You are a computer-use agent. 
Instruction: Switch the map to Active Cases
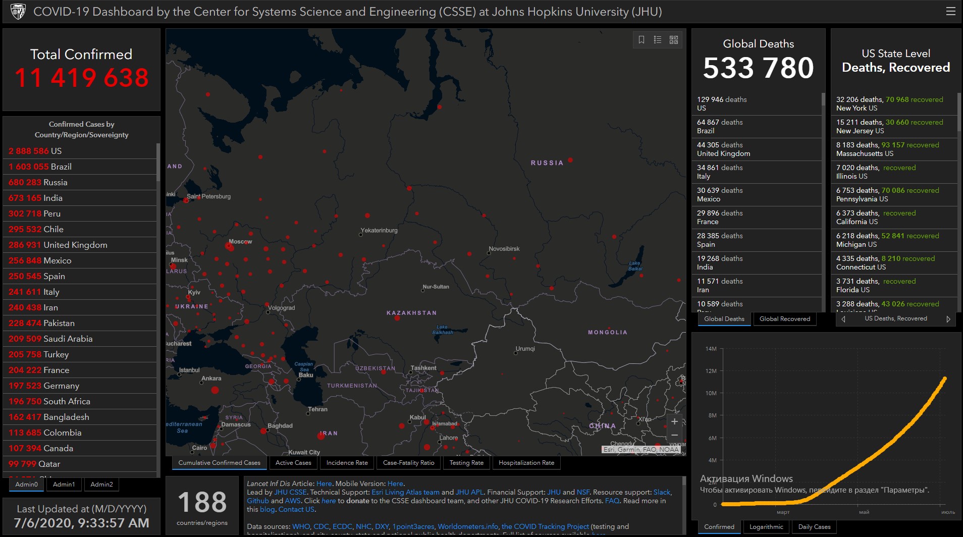(293, 463)
